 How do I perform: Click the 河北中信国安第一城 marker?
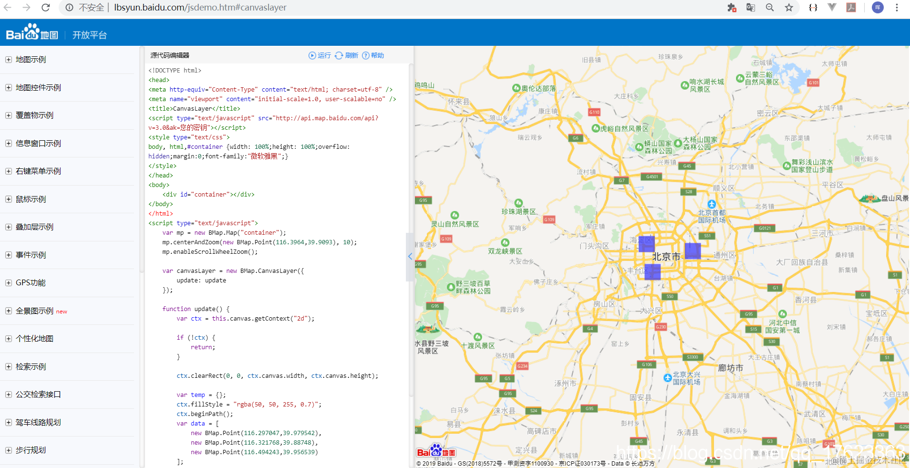pyautogui.click(x=783, y=314)
